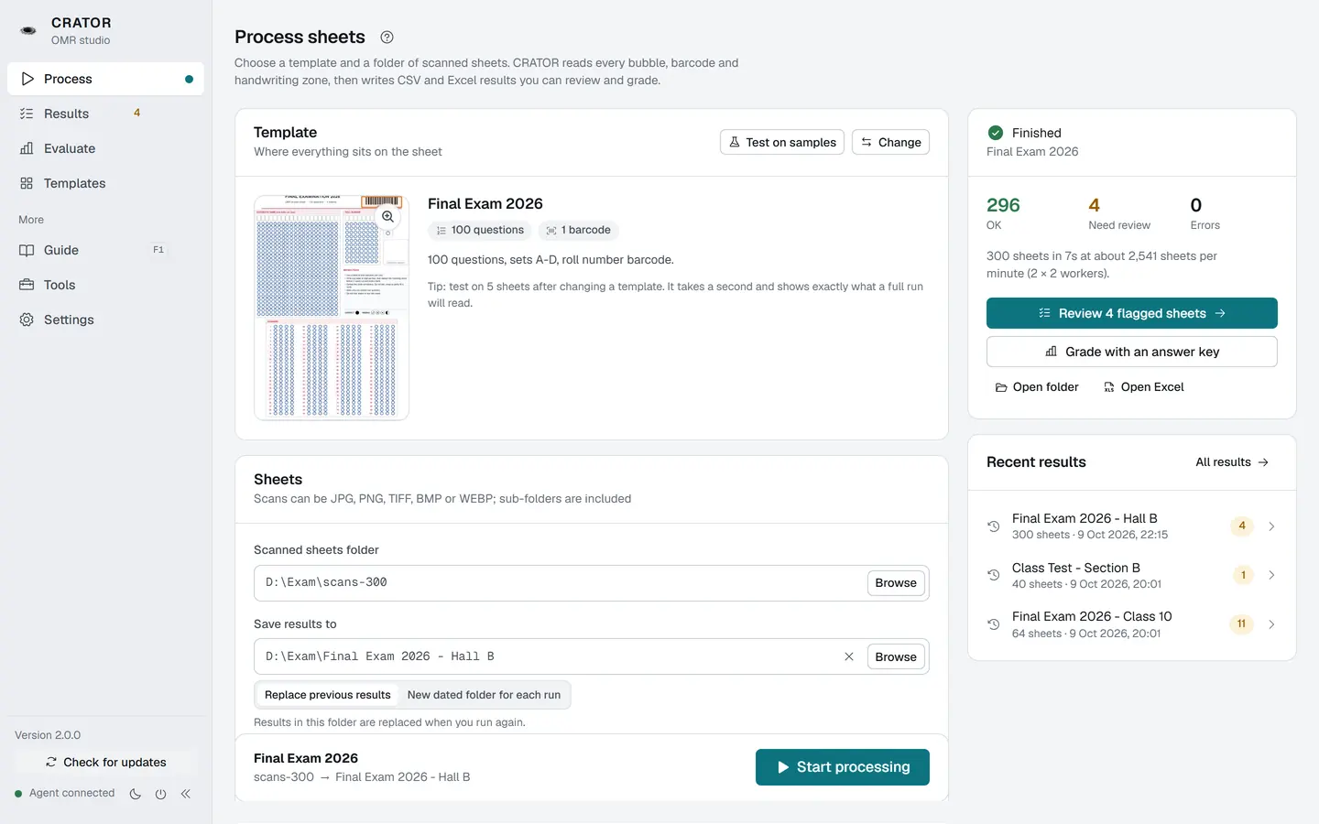Screen dimensions: 1319x824
Task: Open the Templates page
Action: (x=105, y=183)
